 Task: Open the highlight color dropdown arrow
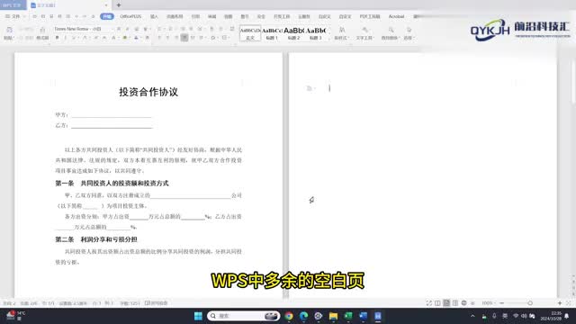pos(130,38)
